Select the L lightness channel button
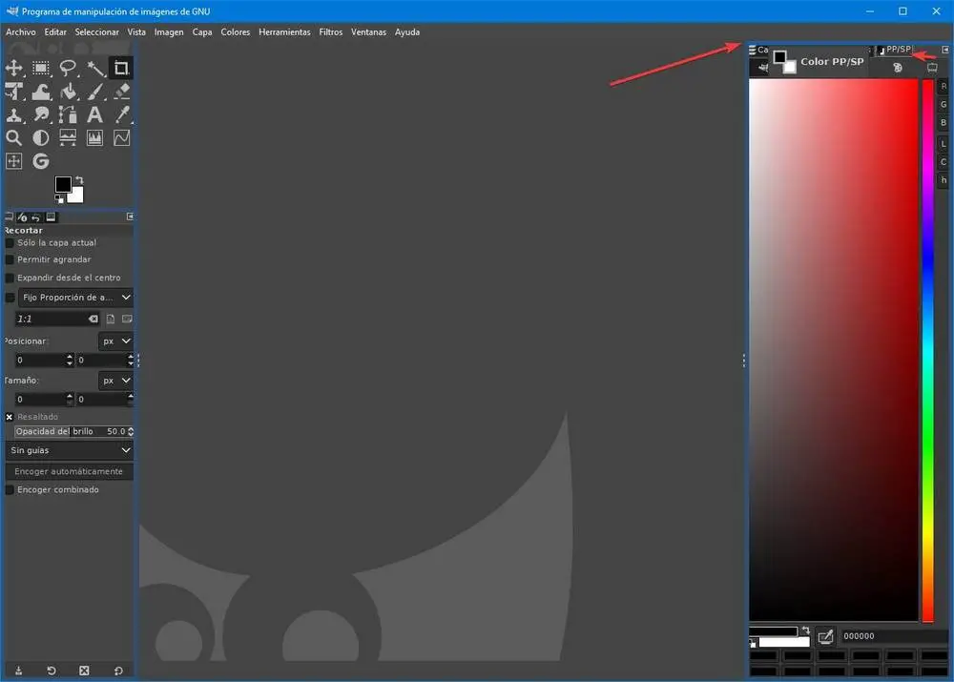The width and height of the screenshot is (954, 682). tap(944, 144)
